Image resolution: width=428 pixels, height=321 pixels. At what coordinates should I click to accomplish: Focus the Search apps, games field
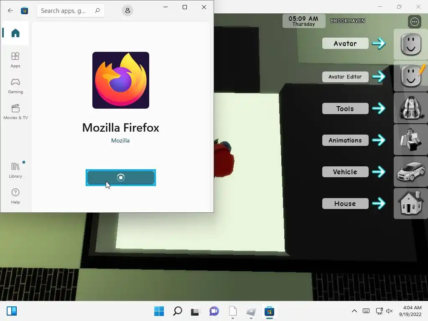[x=70, y=10]
